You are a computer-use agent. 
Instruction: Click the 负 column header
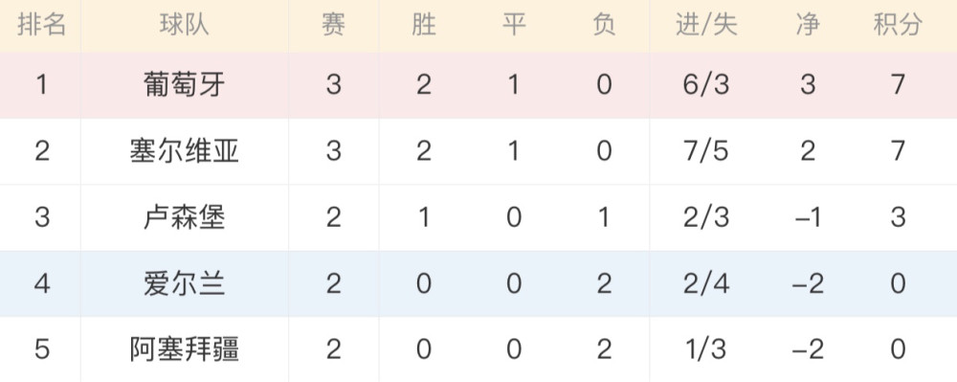click(x=604, y=26)
